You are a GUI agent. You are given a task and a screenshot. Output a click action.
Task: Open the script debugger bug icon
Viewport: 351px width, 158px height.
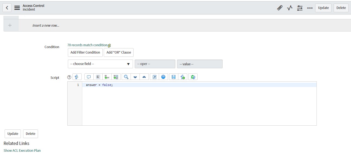193,77
